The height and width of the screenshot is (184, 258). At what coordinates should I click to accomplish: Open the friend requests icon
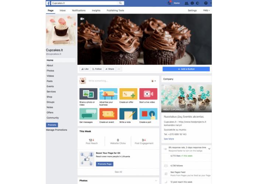tap(186, 3)
